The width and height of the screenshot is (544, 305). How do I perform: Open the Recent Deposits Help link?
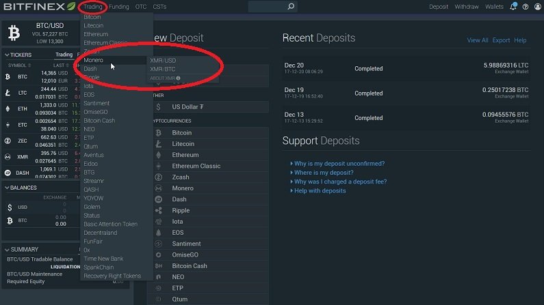520,40
